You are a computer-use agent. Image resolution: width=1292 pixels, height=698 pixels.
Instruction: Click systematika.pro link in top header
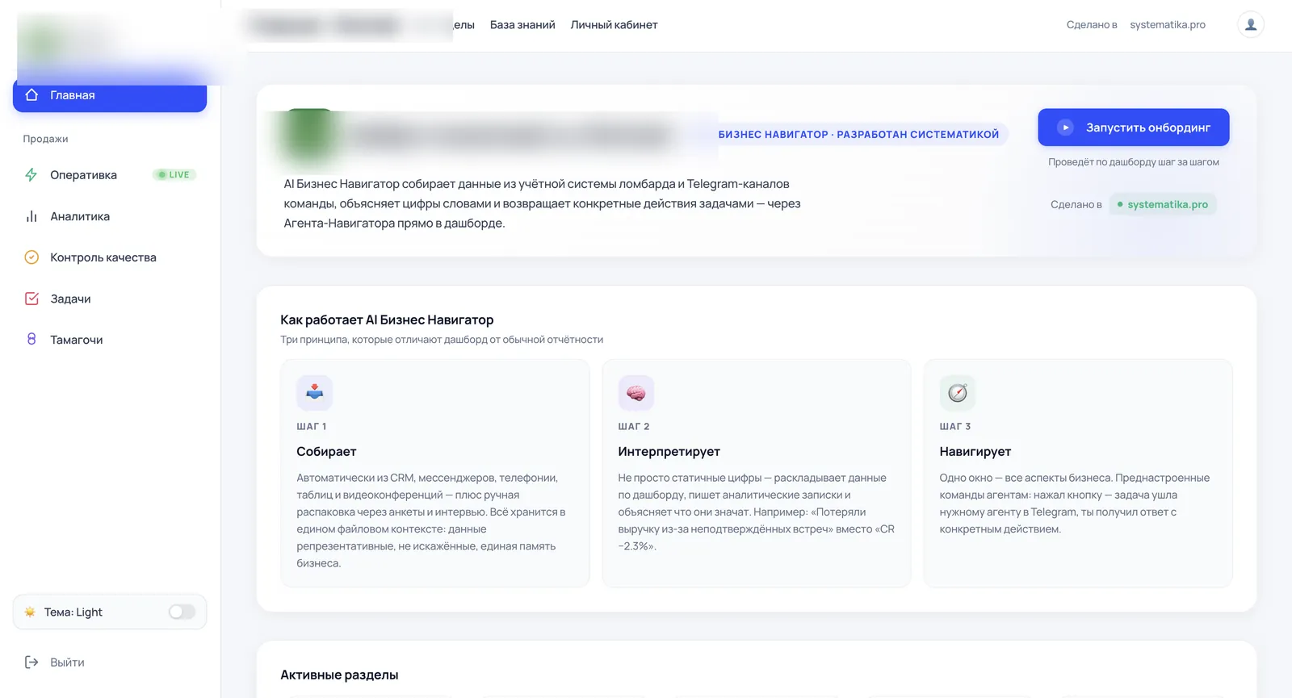click(1168, 25)
